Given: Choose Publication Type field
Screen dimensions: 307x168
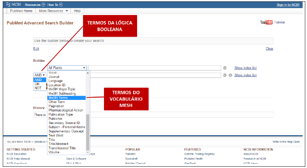Looking at the screenshot, I should [x=66, y=115].
